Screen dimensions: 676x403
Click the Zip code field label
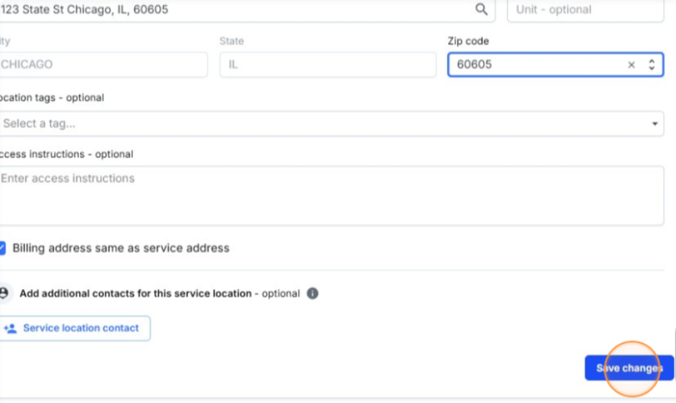click(468, 41)
